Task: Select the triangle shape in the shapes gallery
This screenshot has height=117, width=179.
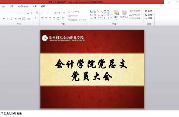Action: click(x=95, y=15)
